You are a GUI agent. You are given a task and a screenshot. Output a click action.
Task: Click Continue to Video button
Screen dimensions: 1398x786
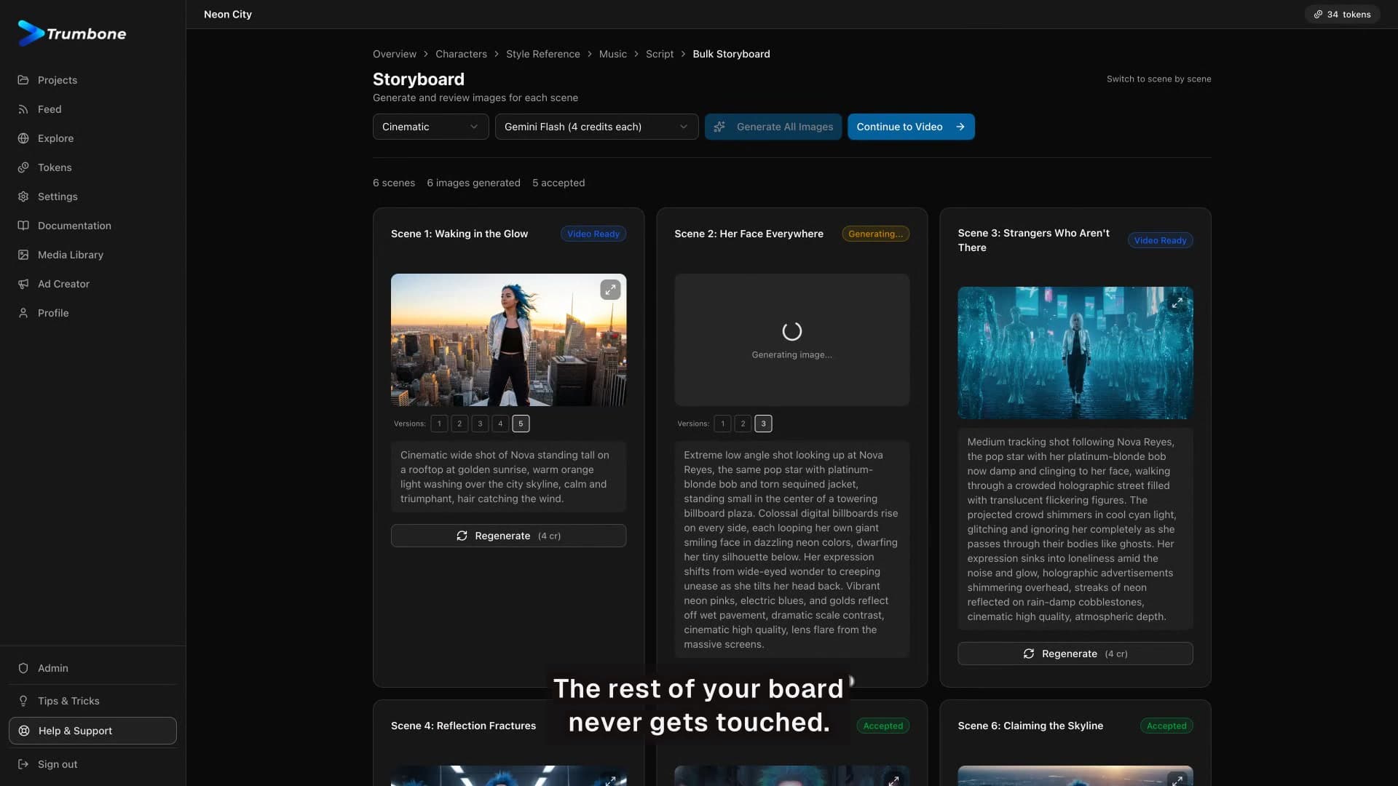pyautogui.click(x=911, y=127)
